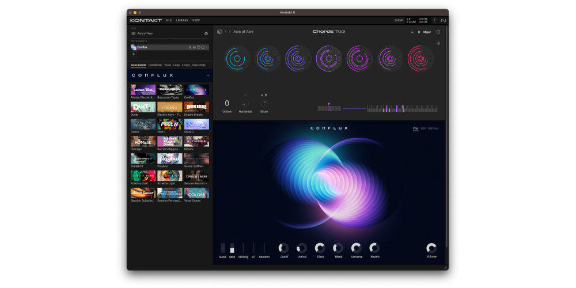The height and width of the screenshot is (288, 576).
Task: Click the mini keyboard display
Action: [x=402, y=109]
